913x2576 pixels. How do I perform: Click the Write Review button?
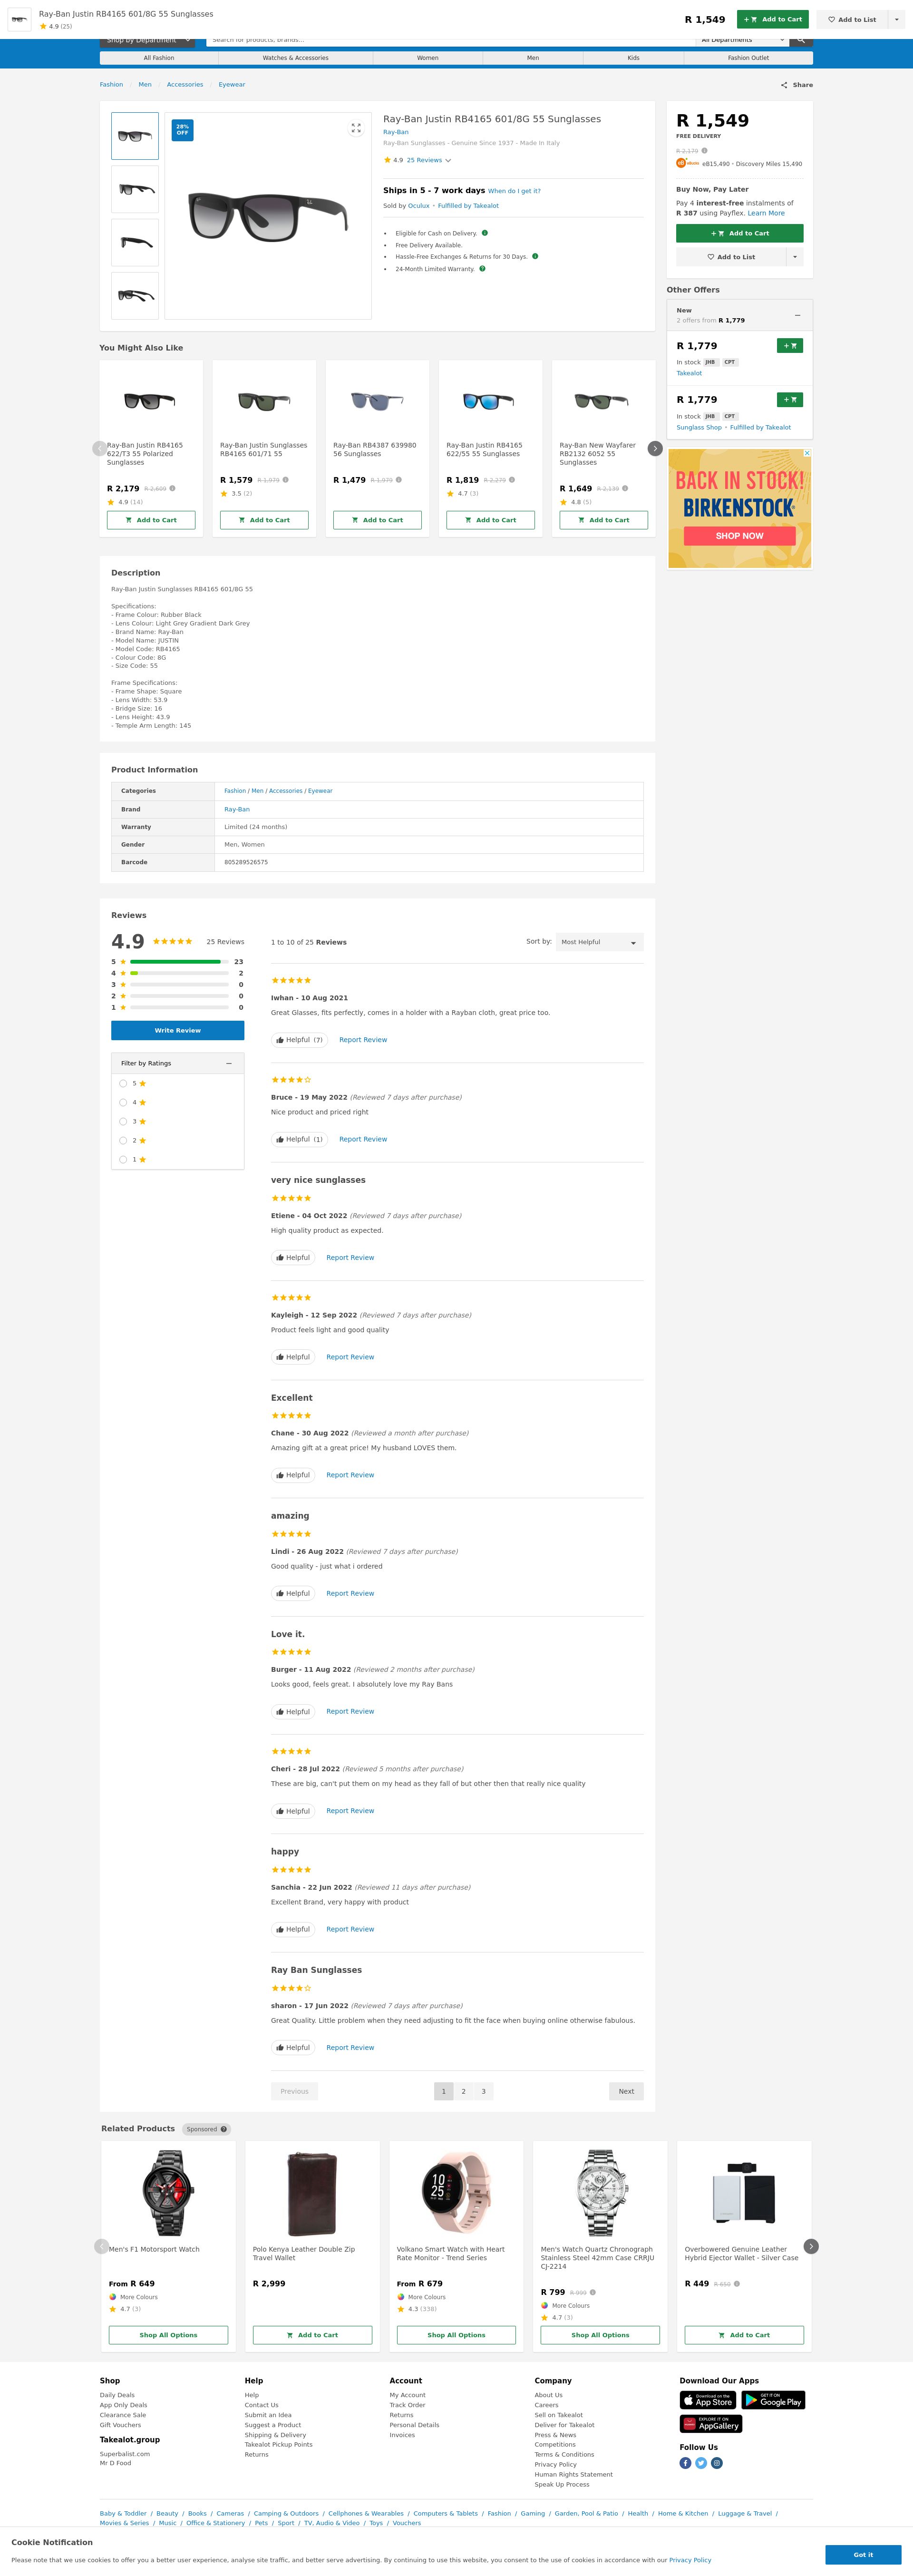178,1030
